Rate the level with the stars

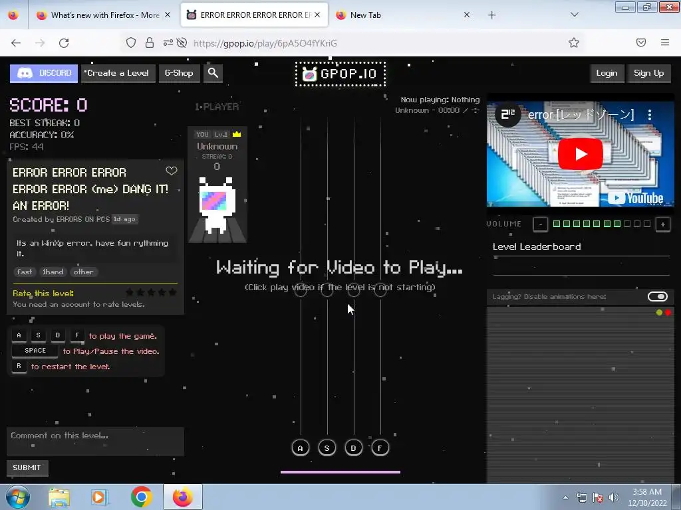tap(151, 292)
